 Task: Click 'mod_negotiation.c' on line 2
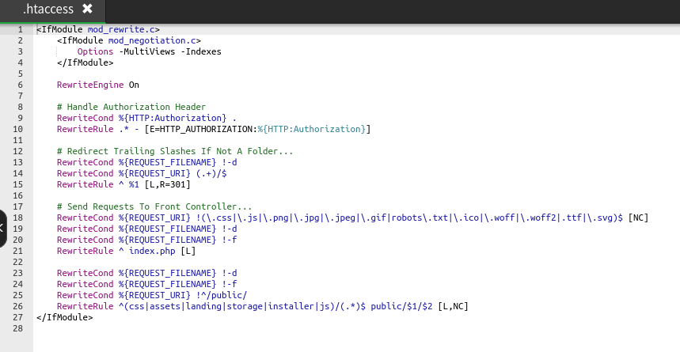pyautogui.click(x=152, y=41)
